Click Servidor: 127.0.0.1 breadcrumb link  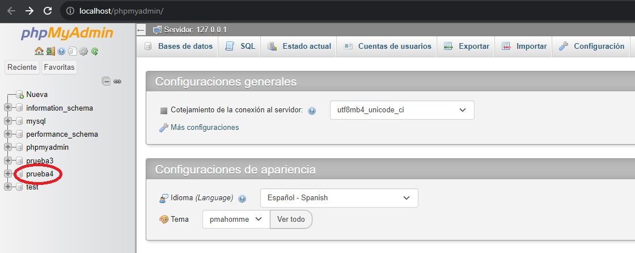(196, 29)
